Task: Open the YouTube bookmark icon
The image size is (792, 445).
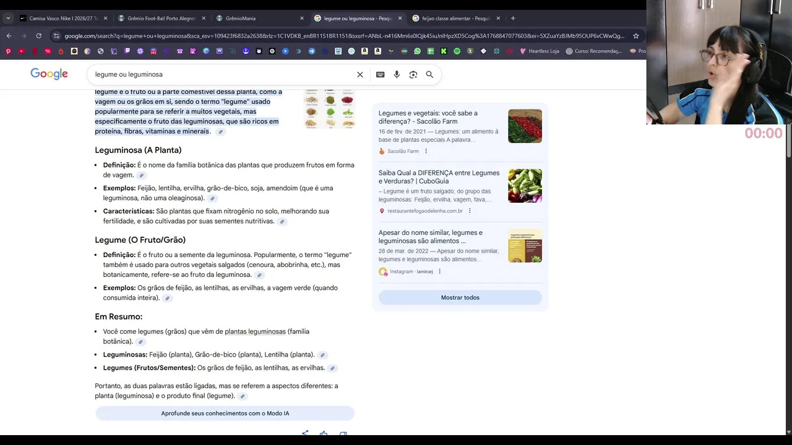Action: tap(21, 51)
